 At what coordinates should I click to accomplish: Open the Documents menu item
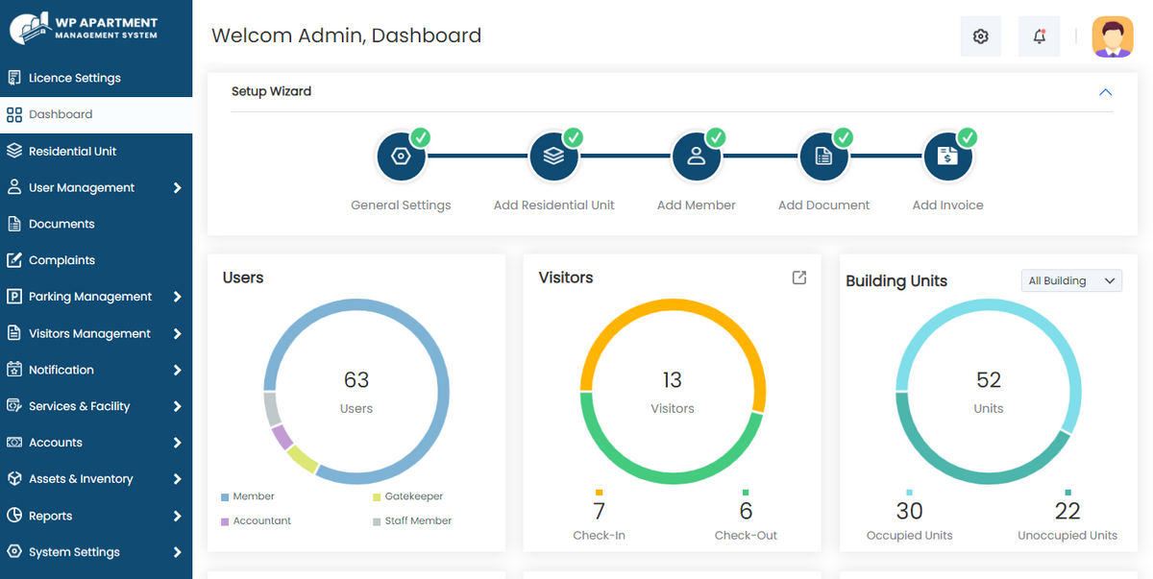pos(96,224)
